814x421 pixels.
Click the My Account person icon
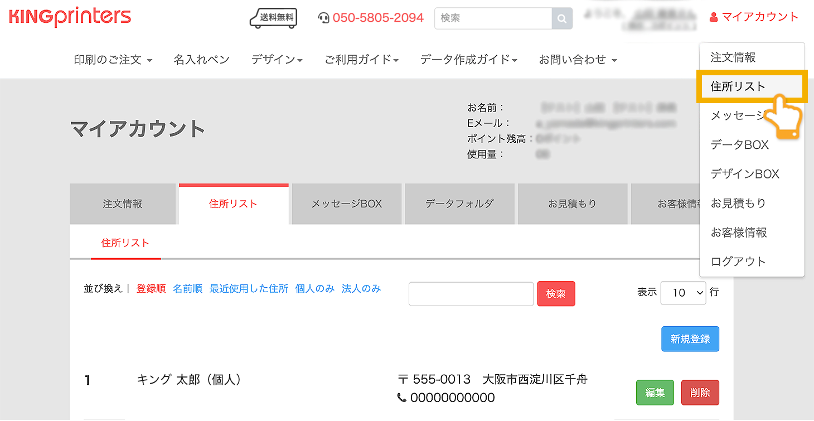[714, 17]
